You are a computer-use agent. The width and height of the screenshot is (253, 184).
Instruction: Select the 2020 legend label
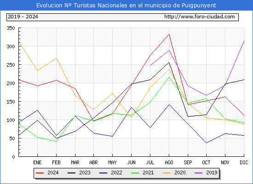(180, 172)
